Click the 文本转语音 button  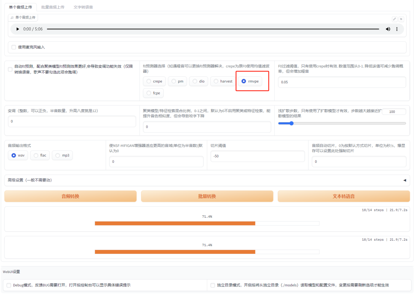[344, 196]
